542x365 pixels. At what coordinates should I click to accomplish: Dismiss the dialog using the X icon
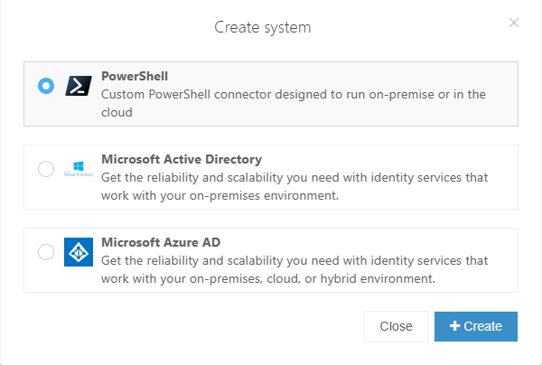[x=514, y=23]
